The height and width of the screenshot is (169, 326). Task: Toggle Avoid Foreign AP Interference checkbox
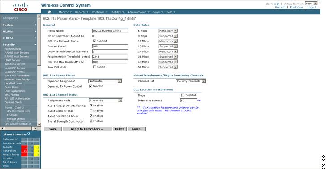(91, 106)
